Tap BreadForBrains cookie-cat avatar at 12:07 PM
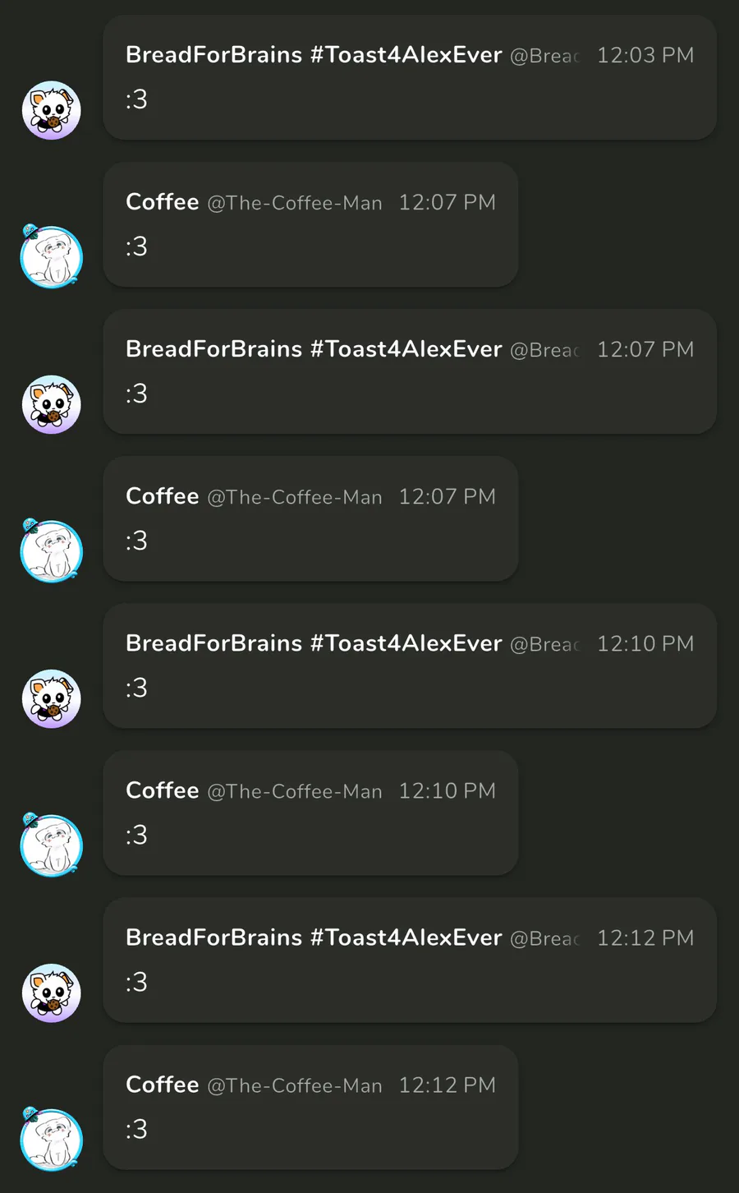 point(51,404)
